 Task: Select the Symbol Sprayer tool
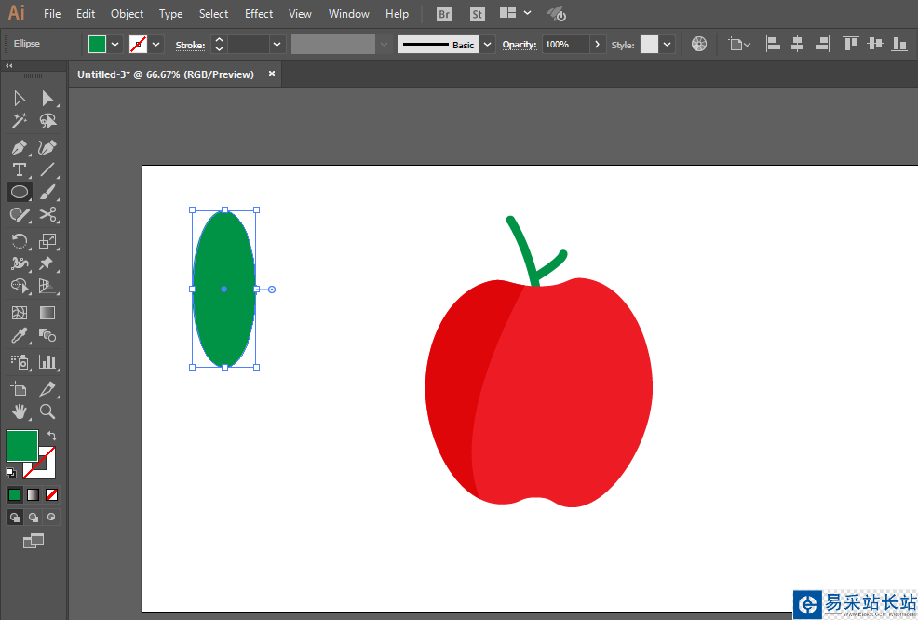(x=20, y=362)
